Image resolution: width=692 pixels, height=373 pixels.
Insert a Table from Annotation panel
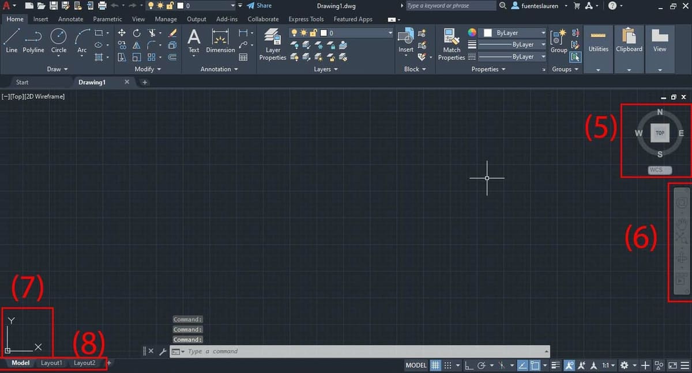pos(243,57)
